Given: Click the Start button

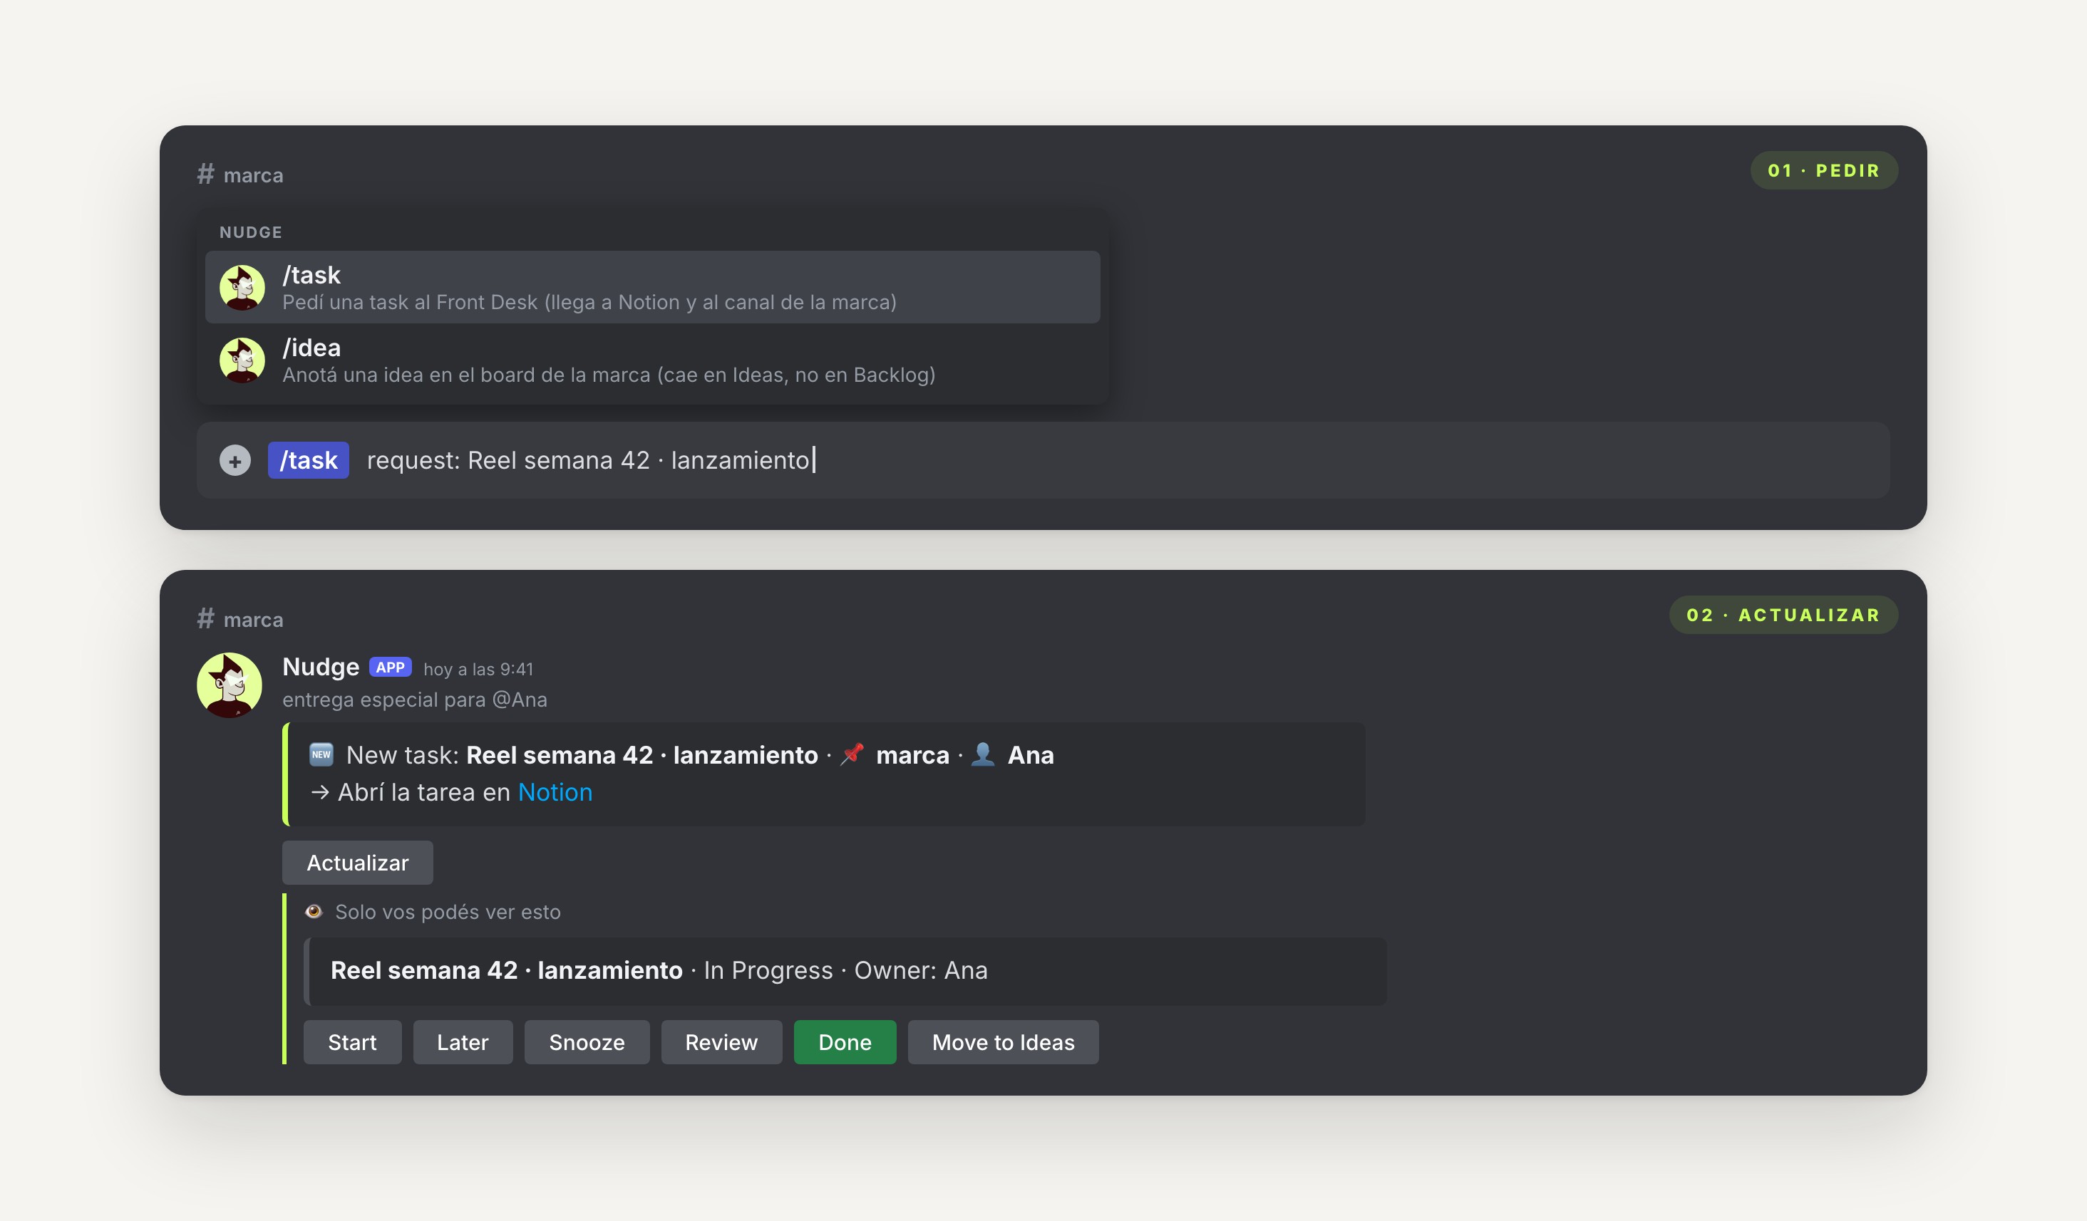Looking at the screenshot, I should 352,1042.
